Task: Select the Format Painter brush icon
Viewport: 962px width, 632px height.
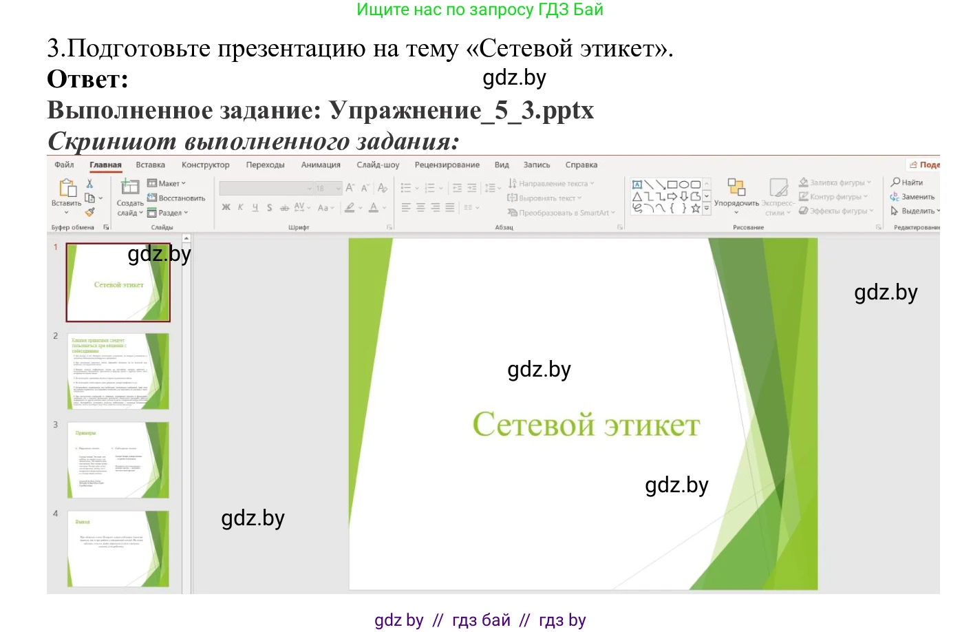Action: [x=89, y=213]
